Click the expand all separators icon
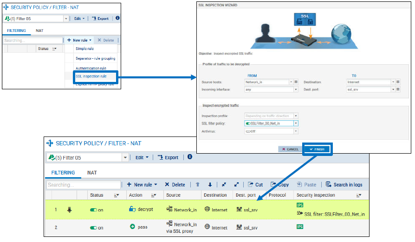Viewport: 415px width, 242px height. coord(236,185)
